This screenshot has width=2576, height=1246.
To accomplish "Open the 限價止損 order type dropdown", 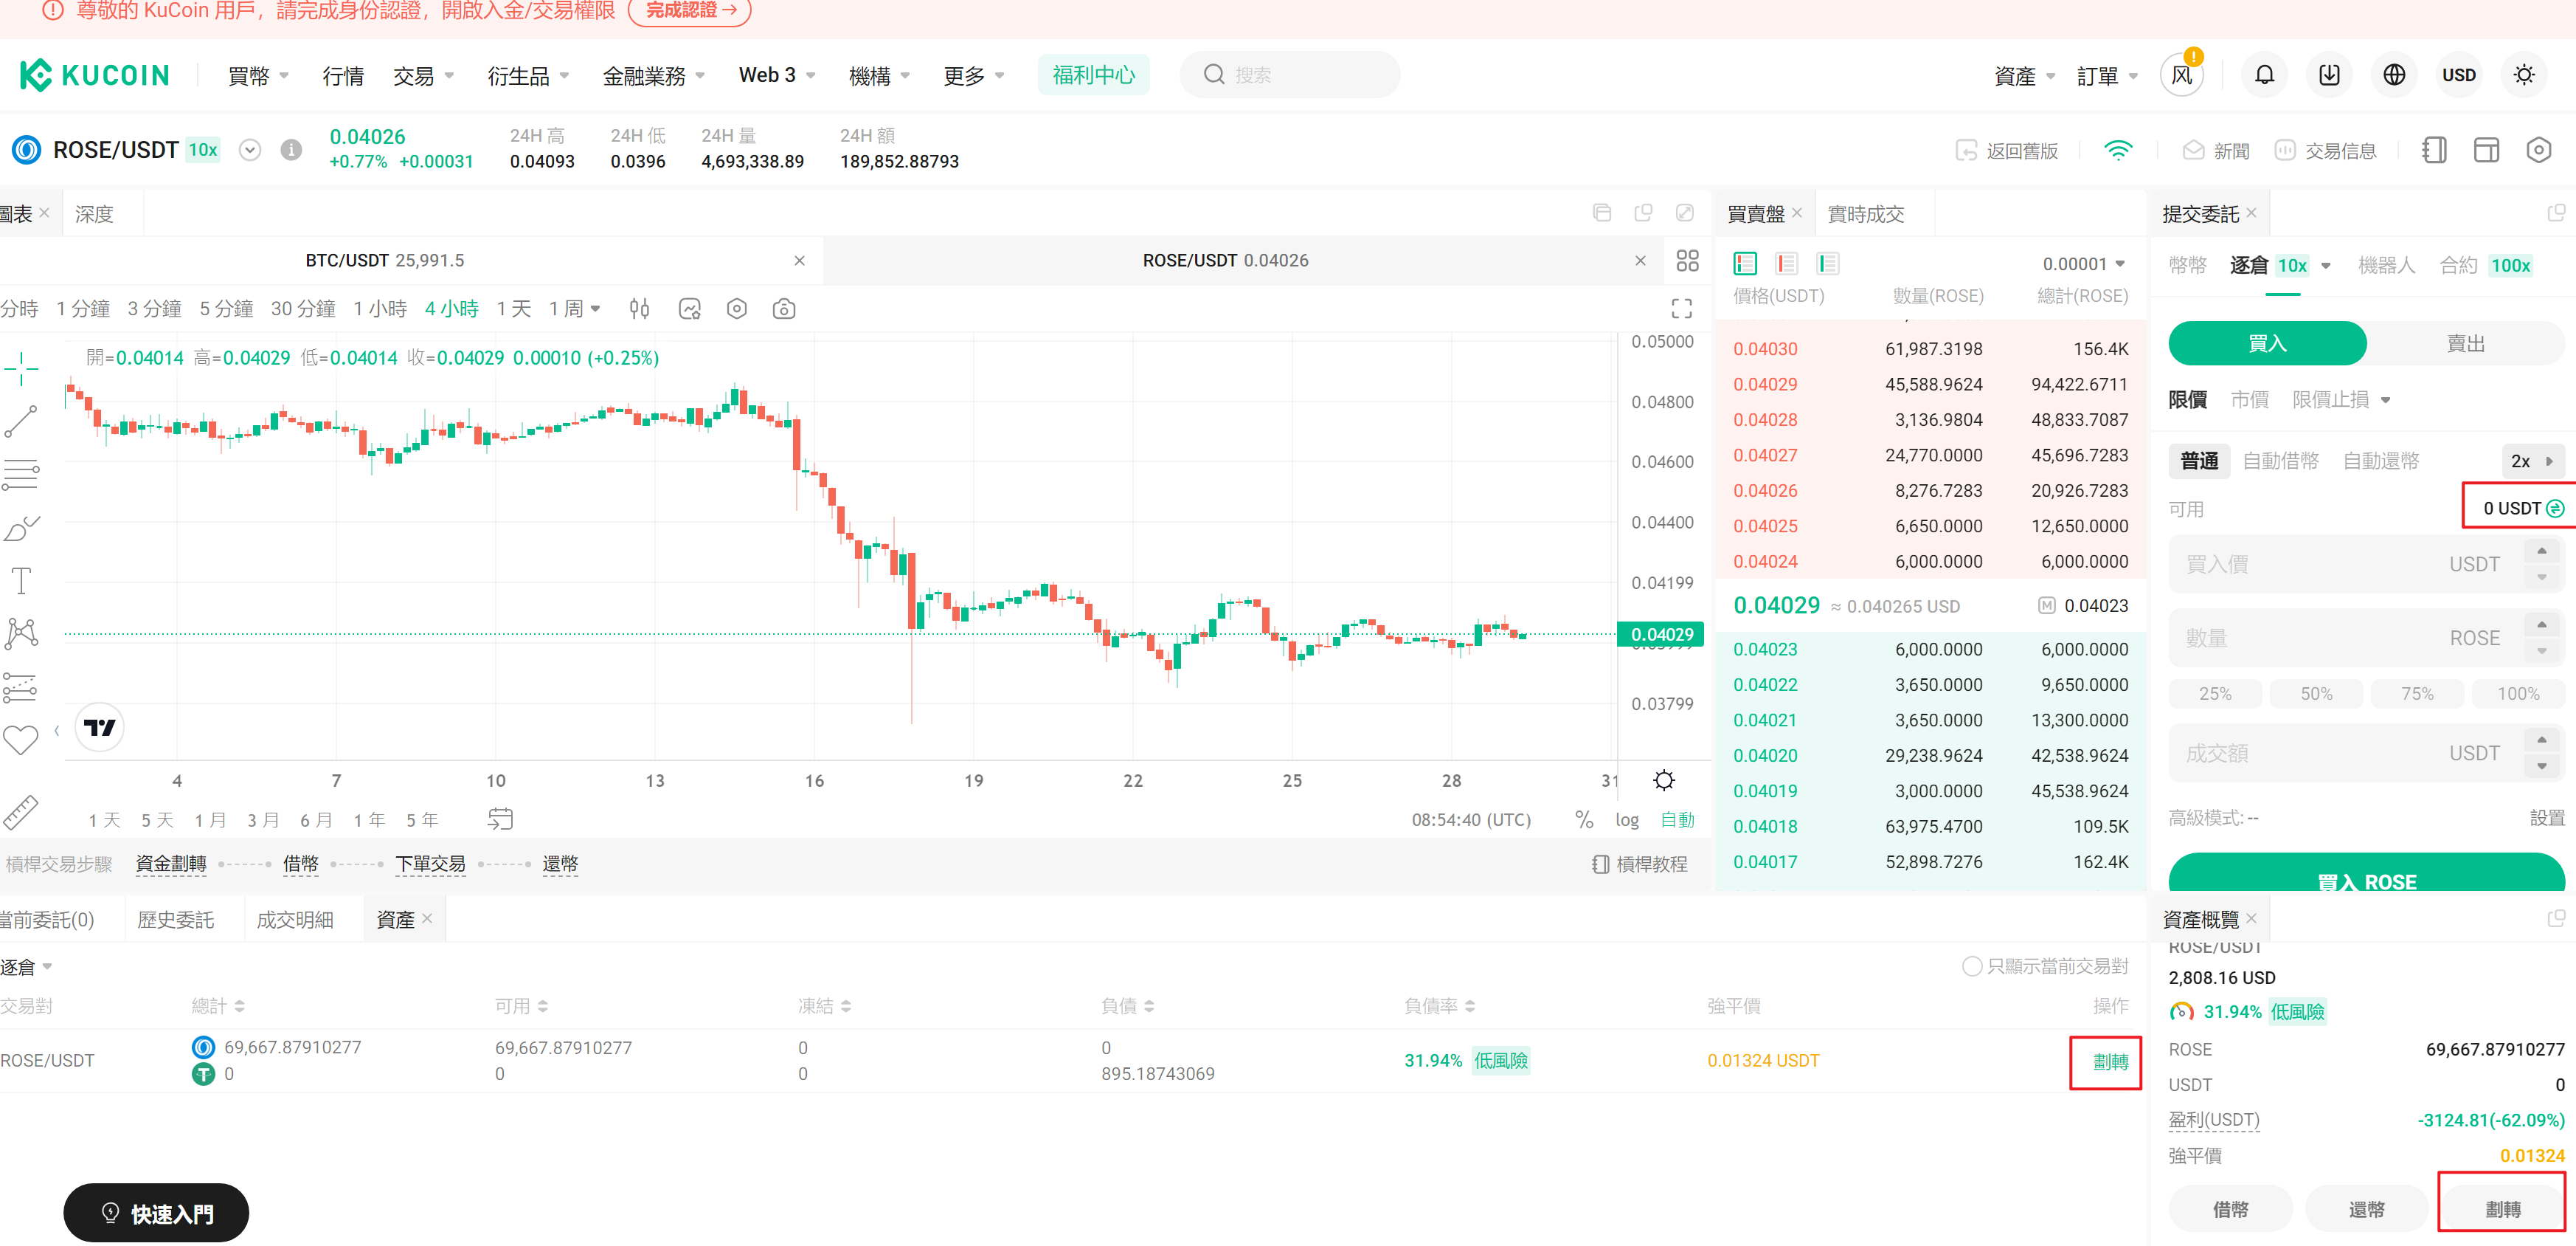I will (x=2341, y=399).
